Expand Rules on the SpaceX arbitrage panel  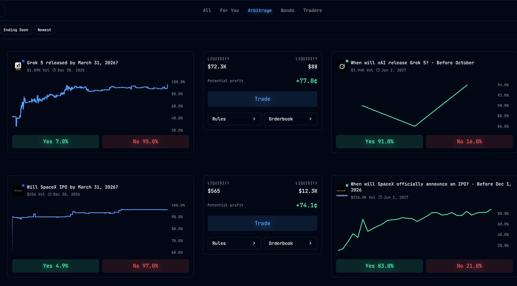coord(234,243)
